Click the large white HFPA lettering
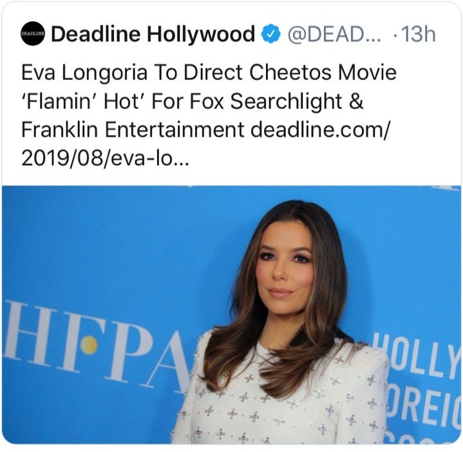Image resolution: width=463 pixels, height=452 pixels. click(x=97, y=346)
